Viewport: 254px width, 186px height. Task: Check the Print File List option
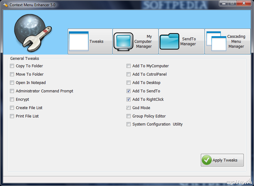point(12,116)
